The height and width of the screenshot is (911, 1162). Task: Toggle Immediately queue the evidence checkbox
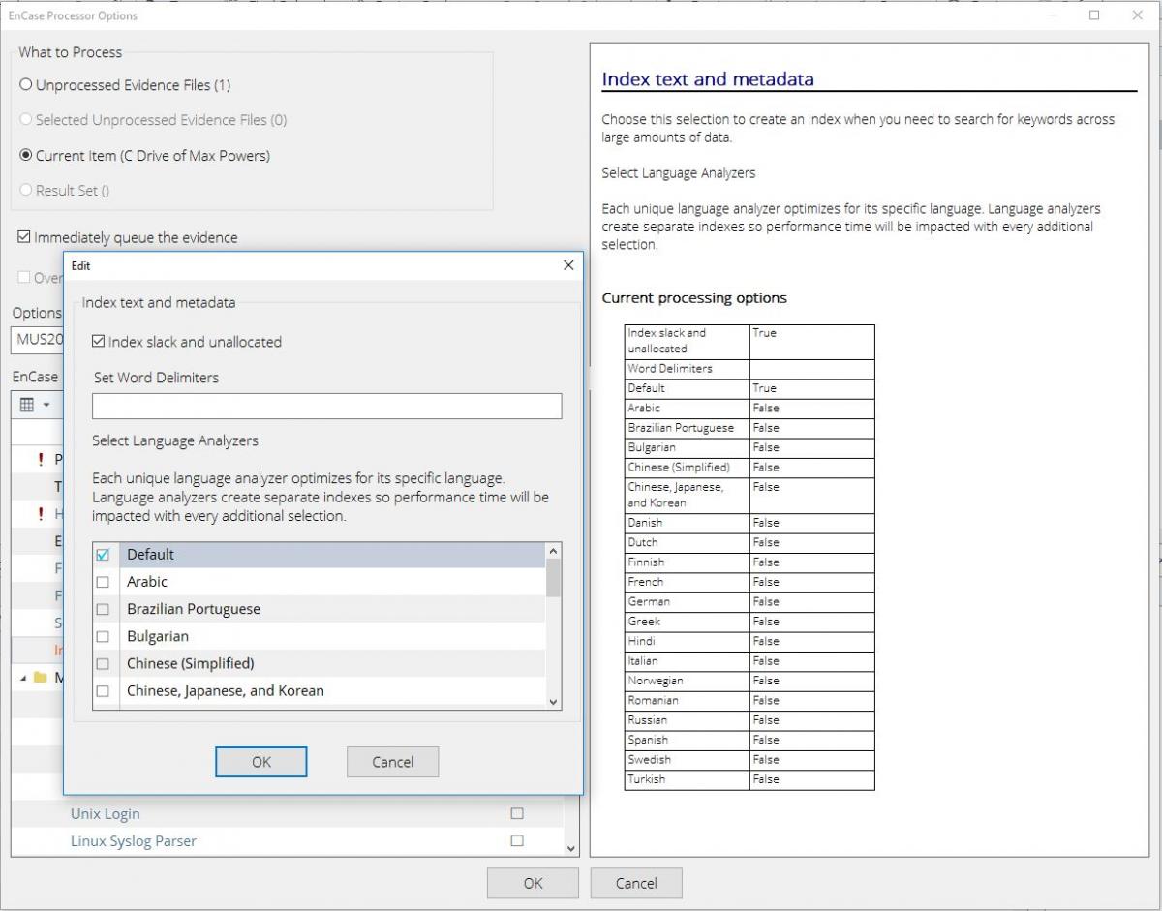tap(24, 237)
